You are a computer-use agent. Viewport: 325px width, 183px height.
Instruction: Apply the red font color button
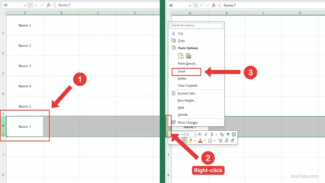pyautogui.click(x=200, y=140)
